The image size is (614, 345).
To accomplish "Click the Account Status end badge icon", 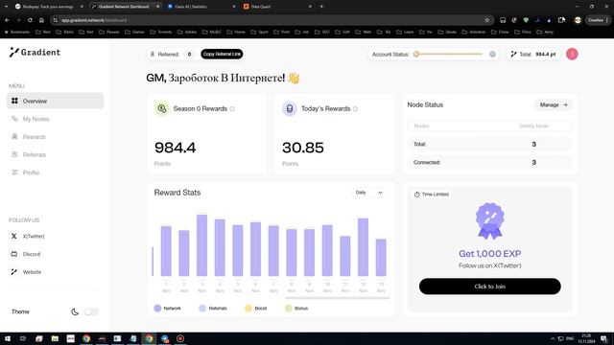I will (x=492, y=54).
